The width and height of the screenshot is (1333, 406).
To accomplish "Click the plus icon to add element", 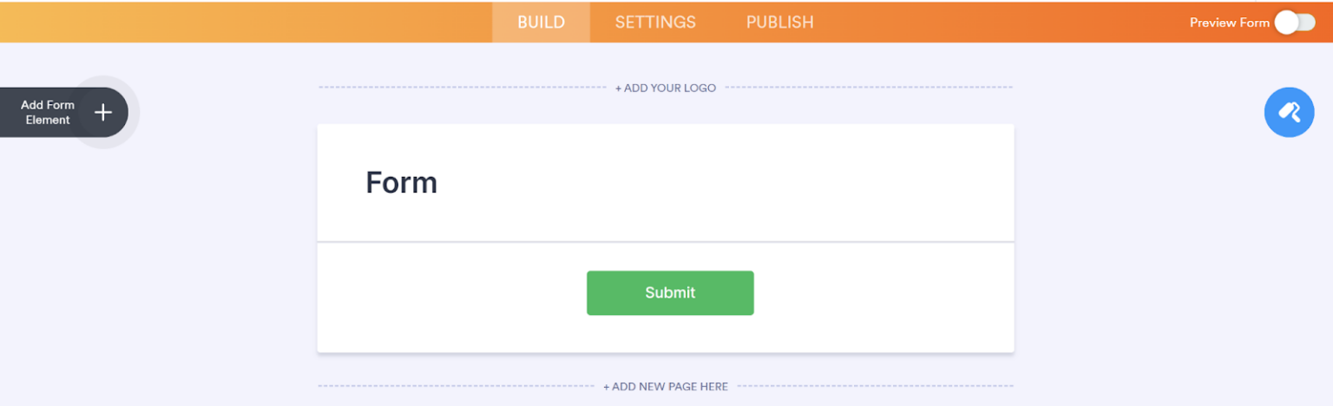I will point(103,112).
